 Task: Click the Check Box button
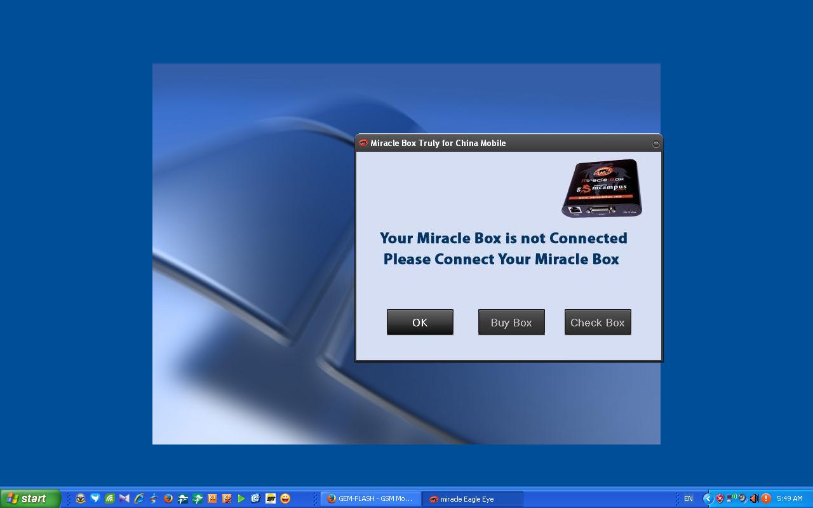click(598, 322)
